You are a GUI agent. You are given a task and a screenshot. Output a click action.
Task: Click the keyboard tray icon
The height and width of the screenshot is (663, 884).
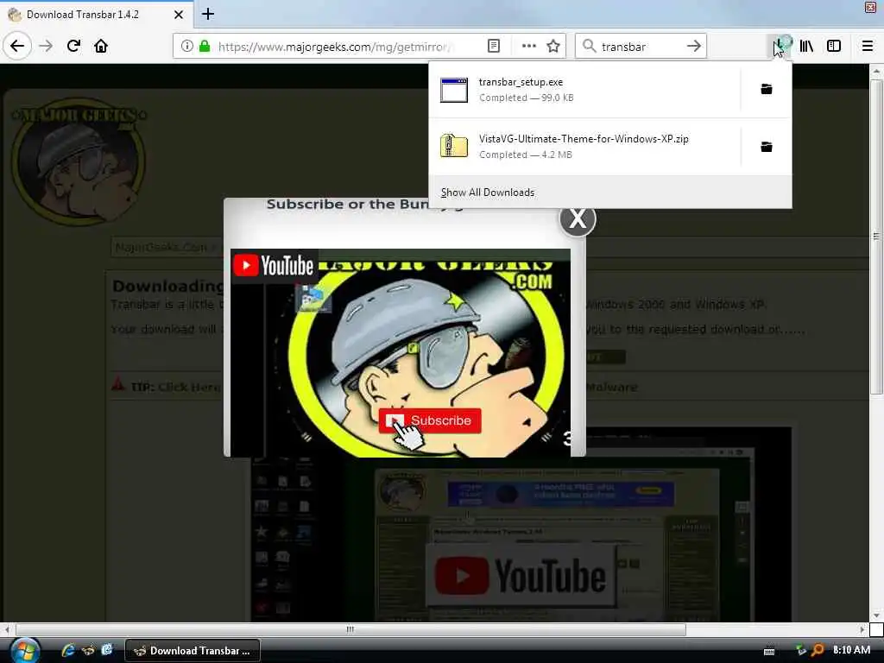click(x=769, y=651)
